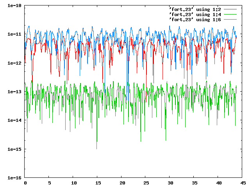Click the 1e-14 y-axis label
250x188 pixels.
pos(14,120)
